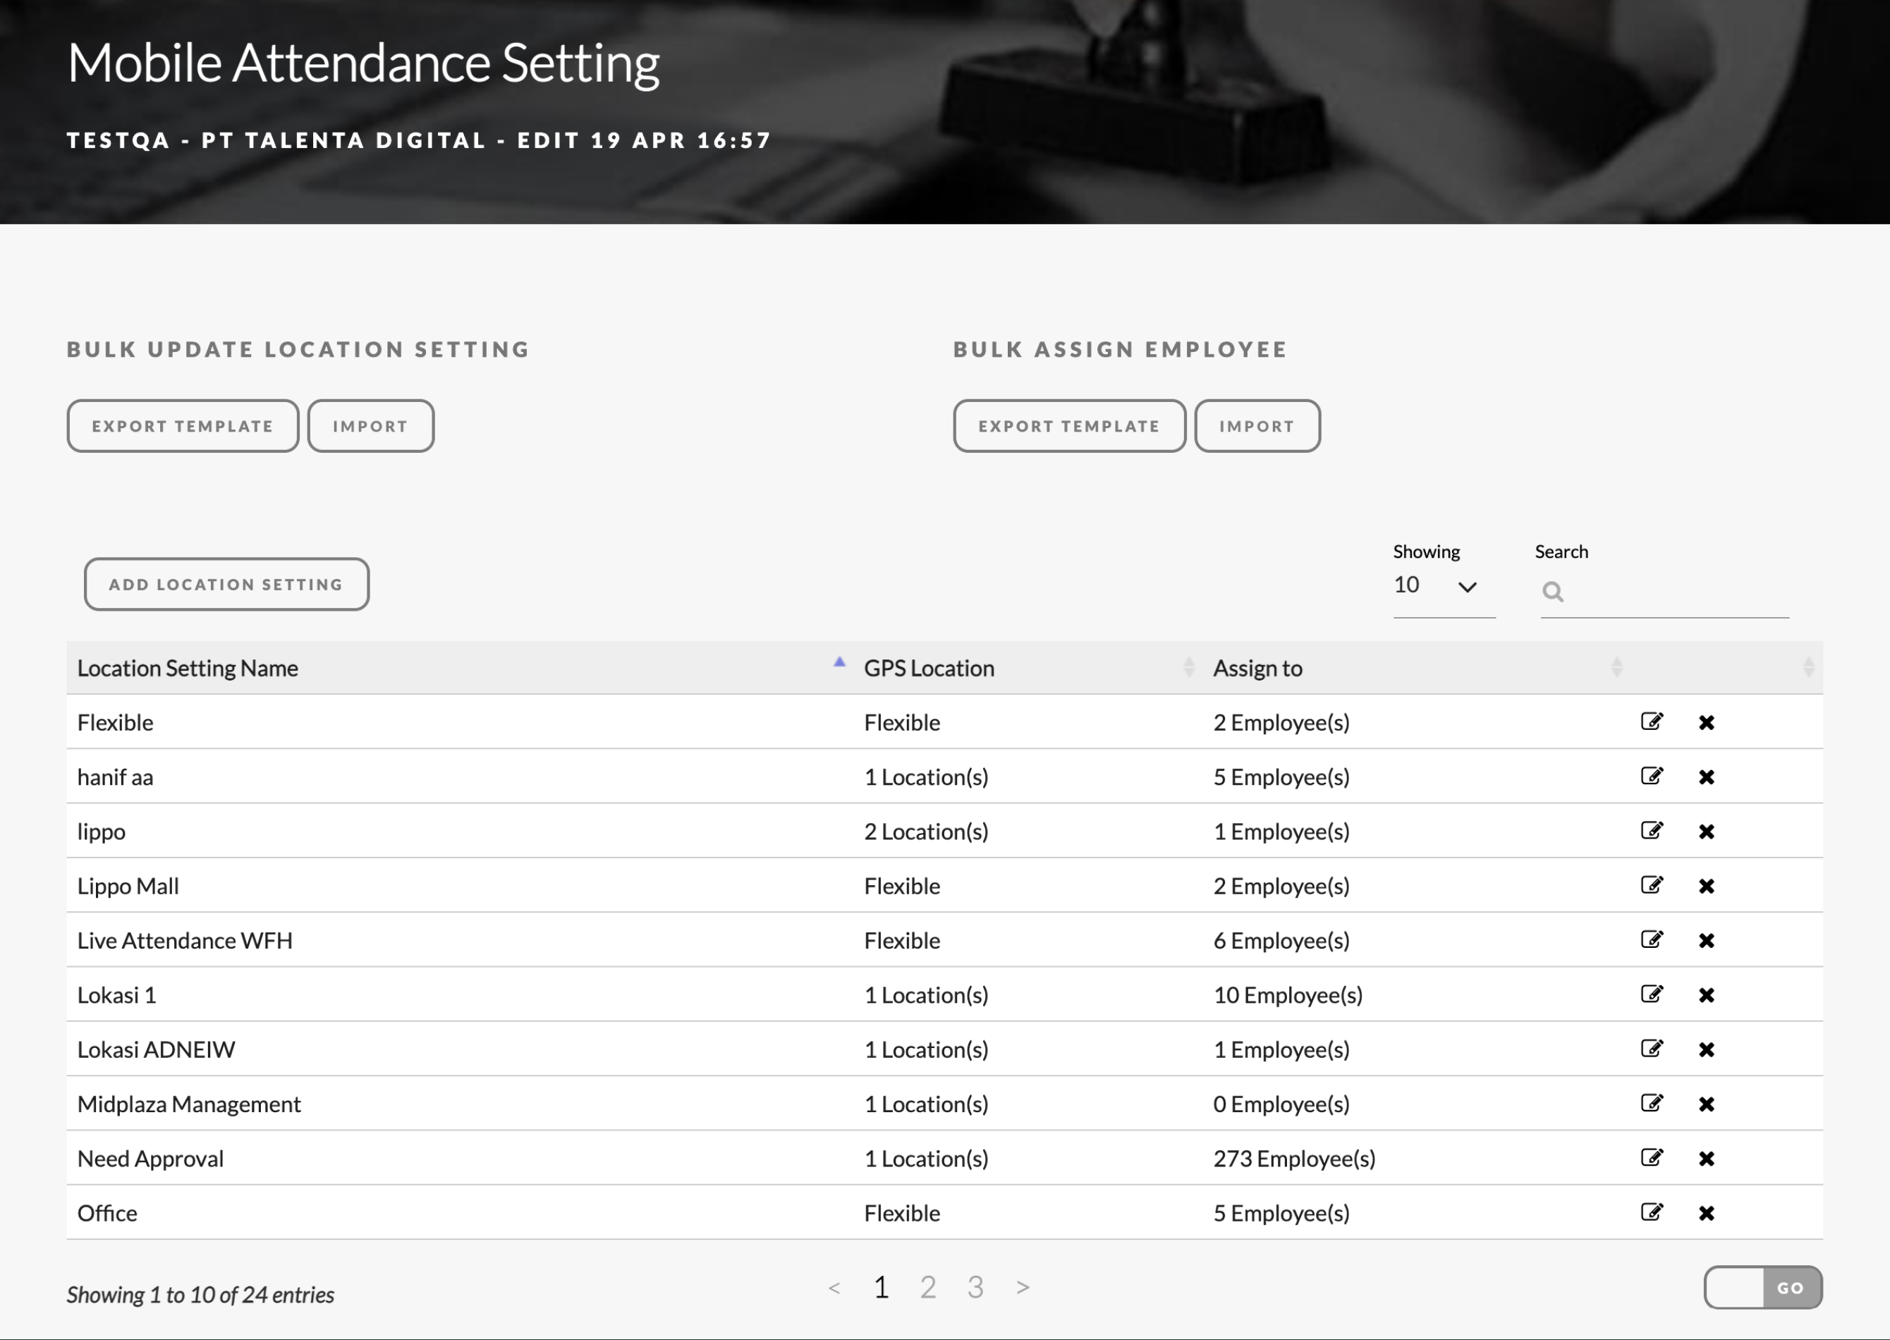
Task: Export template under Bulk Assign Employee
Action: pos(1069,427)
